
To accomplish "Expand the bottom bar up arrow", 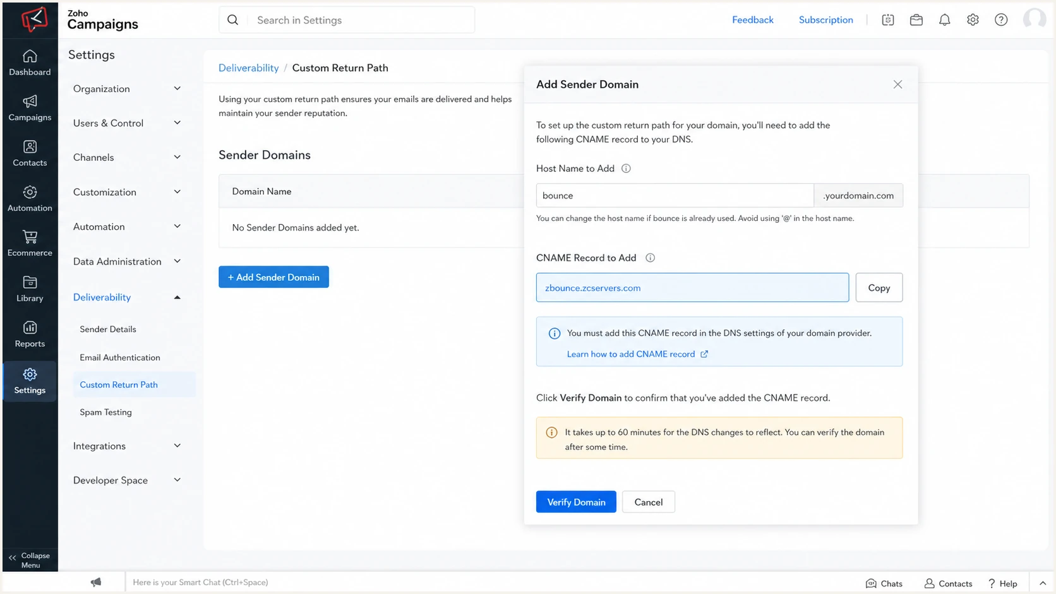I will [x=1043, y=583].
